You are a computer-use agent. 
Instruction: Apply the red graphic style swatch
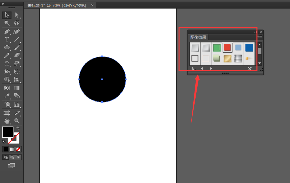point(227,48)
